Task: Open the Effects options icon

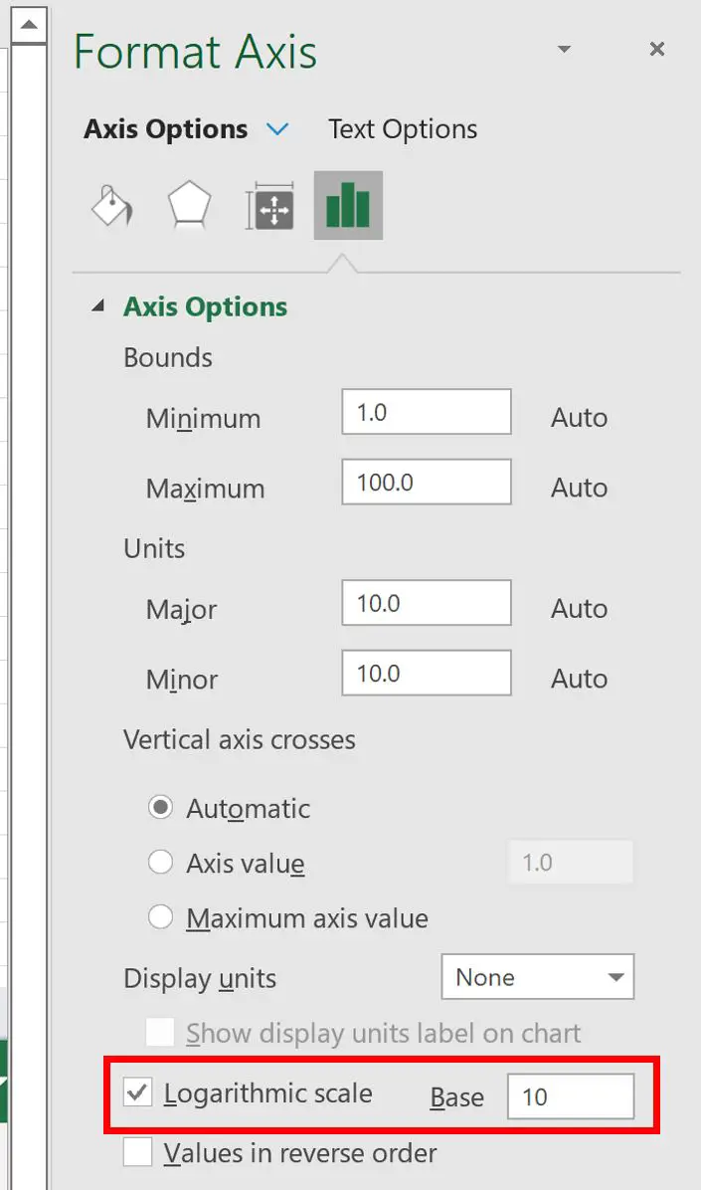Action: pos(189,205)
